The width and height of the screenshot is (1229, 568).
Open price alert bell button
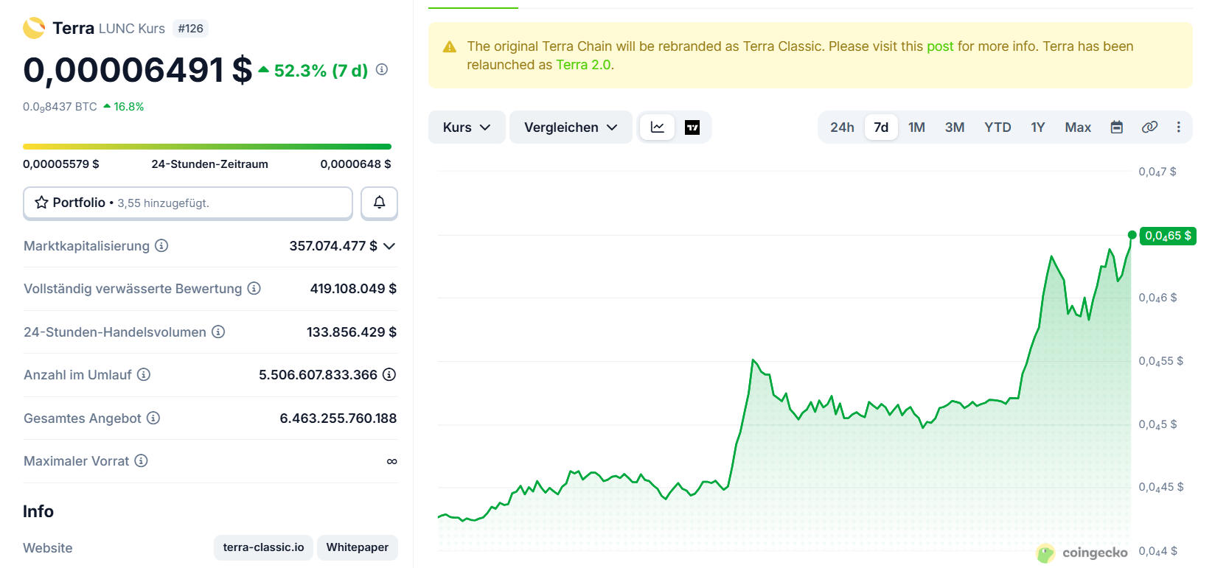point(379,203)
